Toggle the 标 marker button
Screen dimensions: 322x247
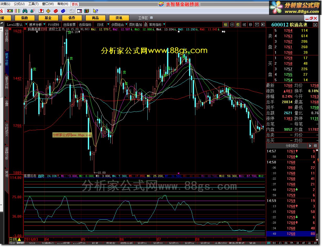click(226, 25)
